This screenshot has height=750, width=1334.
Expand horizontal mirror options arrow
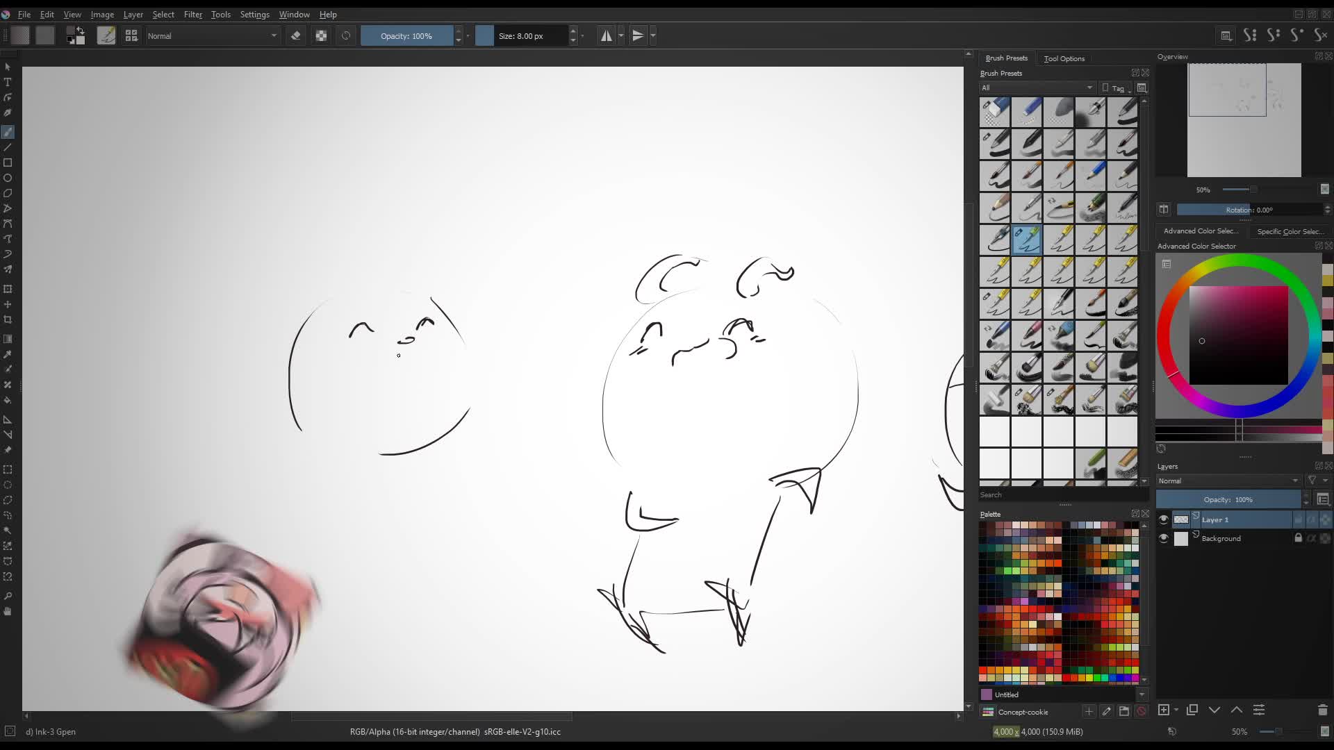[x=621, y=35]
